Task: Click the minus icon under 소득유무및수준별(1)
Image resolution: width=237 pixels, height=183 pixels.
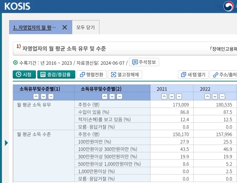Action: [51, 97]
